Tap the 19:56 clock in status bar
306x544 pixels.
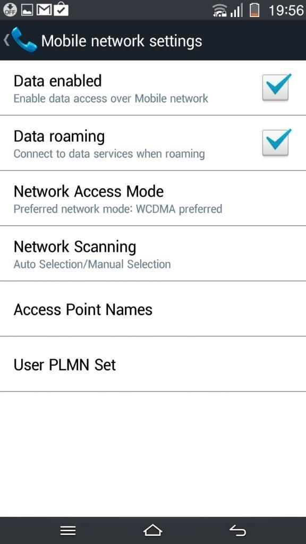click(x=286, y=11)
